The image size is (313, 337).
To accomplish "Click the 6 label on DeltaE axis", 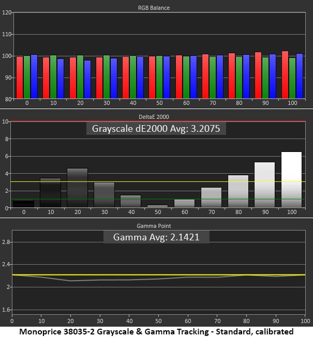I will pyautogui.click(x=7, y=156).
